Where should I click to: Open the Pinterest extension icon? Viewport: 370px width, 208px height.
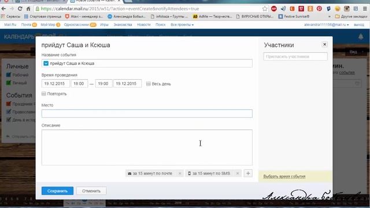319,9
